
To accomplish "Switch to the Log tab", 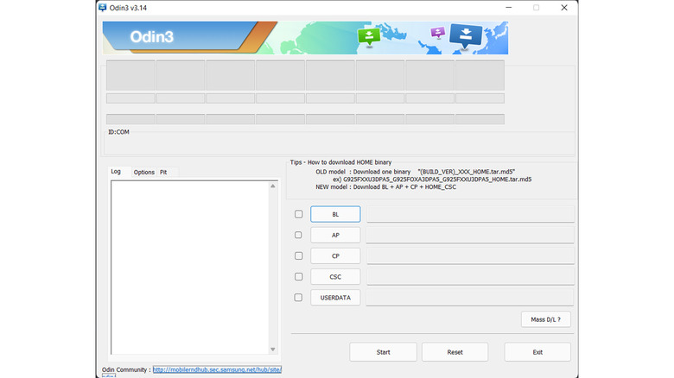I will pyautogui.click(x=116, y=172).
